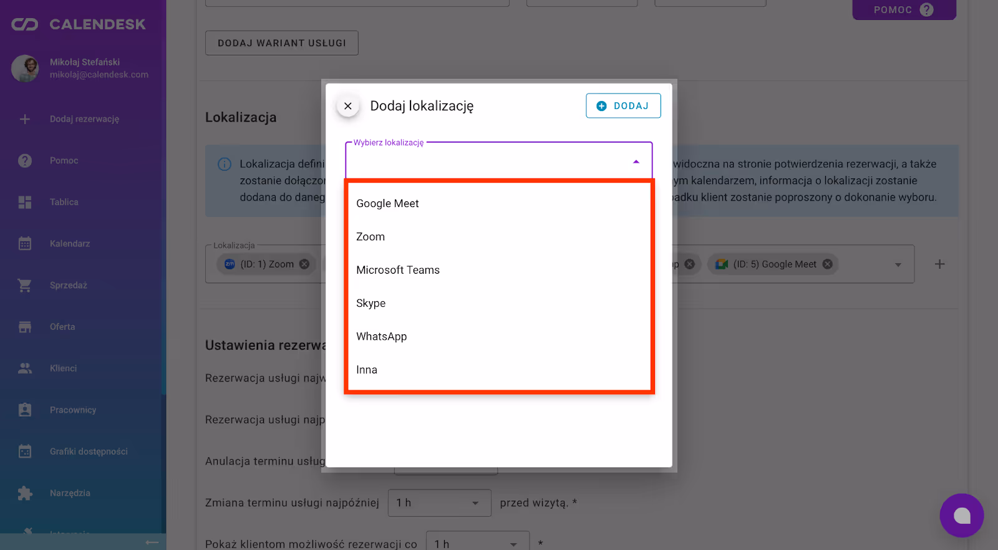The width and height of the screenshot is (998, 550).
Task: Open Tablica dashboard icon in sidebar
Action: (25, 202)
